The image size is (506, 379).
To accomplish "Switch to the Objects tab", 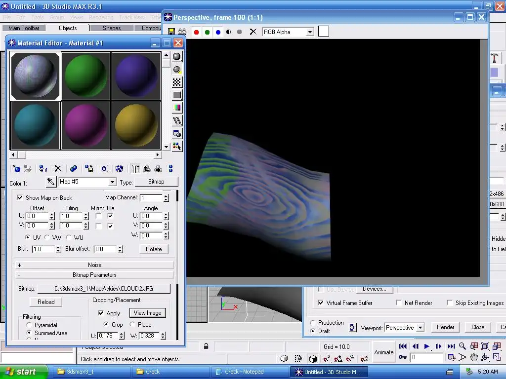I will tap(68, 28).
